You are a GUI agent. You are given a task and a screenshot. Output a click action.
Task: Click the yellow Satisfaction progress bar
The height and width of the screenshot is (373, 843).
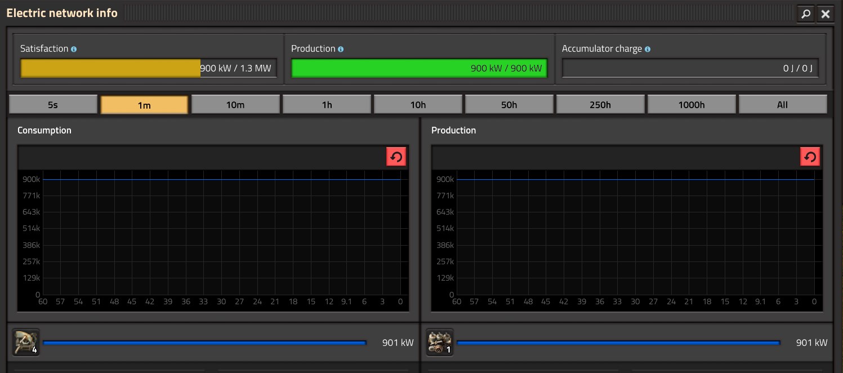[x=149, y=68]
